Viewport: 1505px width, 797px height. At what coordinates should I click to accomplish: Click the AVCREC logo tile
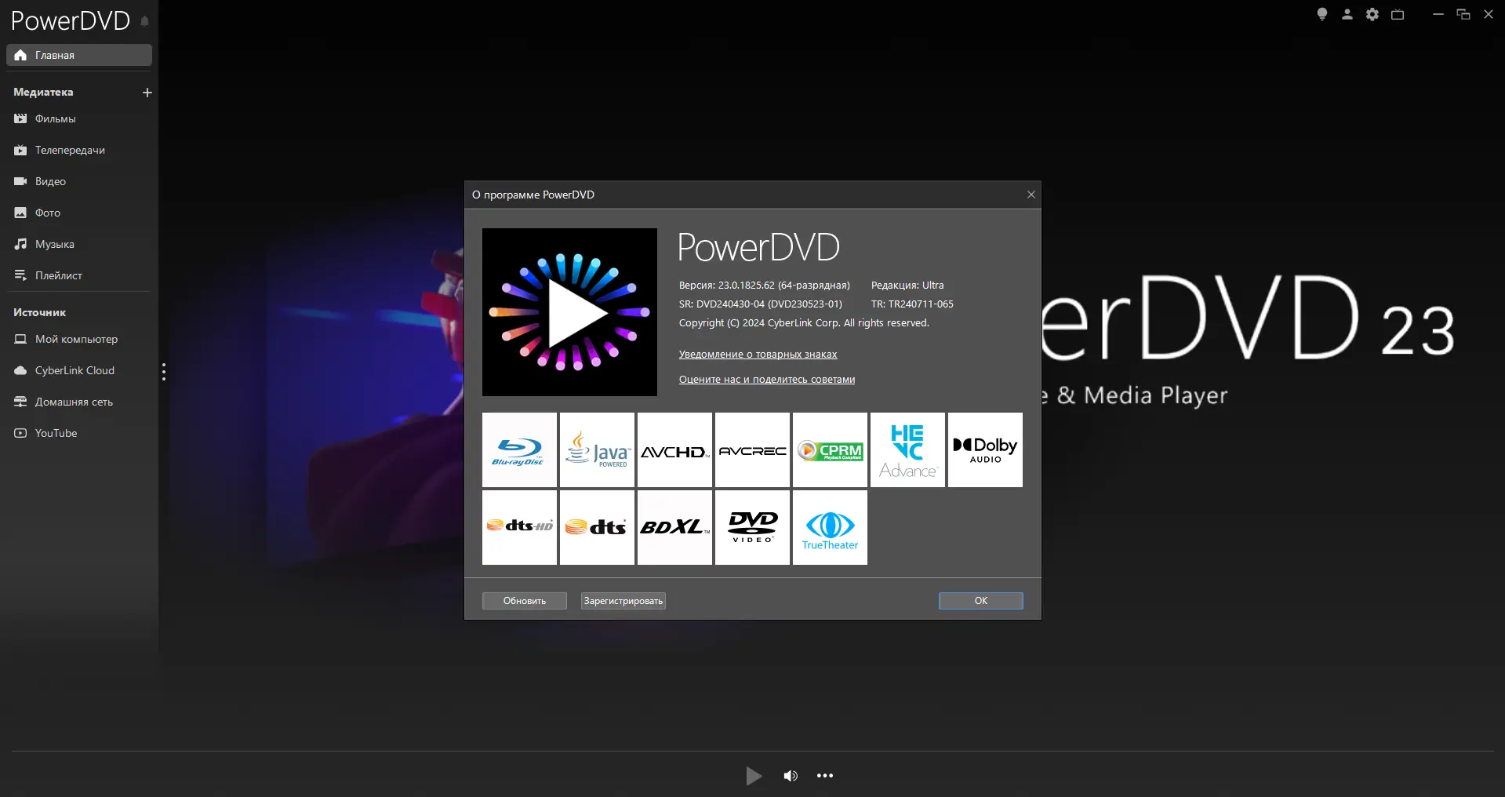coord(752,450)
